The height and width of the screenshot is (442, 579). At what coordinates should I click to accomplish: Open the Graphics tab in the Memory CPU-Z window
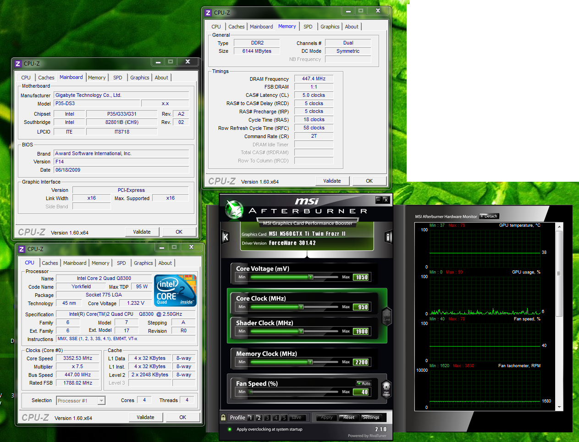[330, 27]
